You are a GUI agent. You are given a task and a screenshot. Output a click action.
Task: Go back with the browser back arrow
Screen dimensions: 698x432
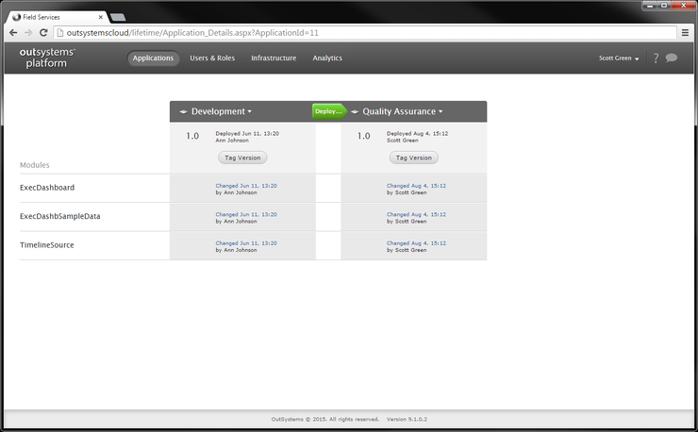[13, 32]
